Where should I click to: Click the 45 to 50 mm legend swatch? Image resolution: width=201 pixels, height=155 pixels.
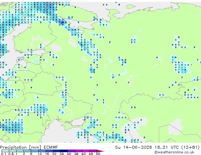tap(93, 151)
